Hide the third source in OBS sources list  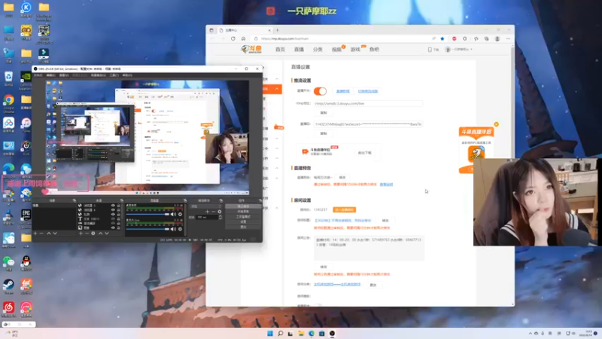coord(113,215)
